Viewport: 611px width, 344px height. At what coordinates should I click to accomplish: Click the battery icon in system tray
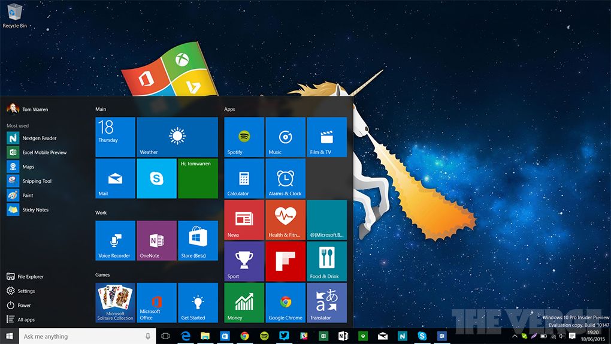(543, 336)
